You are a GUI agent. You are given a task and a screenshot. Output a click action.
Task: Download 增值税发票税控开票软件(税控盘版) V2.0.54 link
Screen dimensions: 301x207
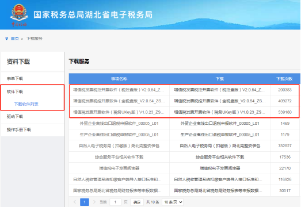(x=219, y=90)
